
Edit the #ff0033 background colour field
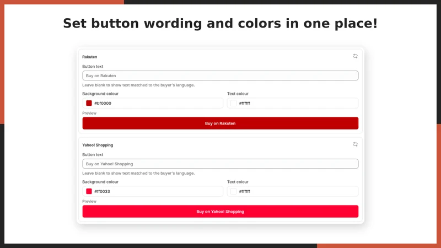pyautogui.click(x=153, y=191)
